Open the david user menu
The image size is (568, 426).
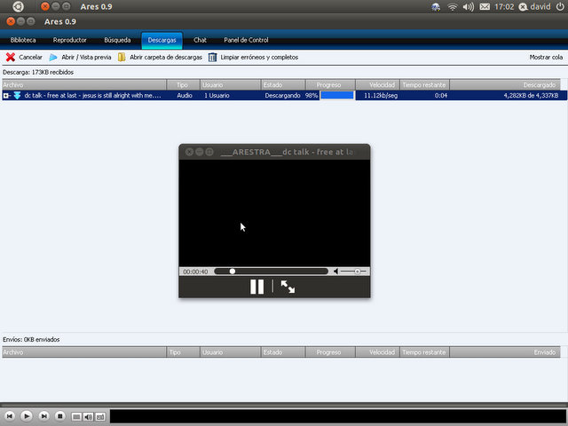534,7
